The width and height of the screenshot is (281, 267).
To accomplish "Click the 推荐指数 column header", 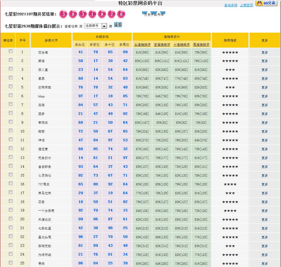I will (x=230, y=40).
